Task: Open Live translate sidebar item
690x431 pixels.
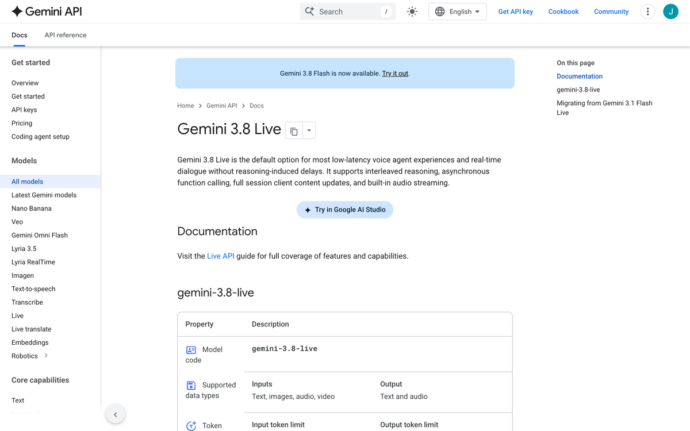Action: (x=32, y=329)
